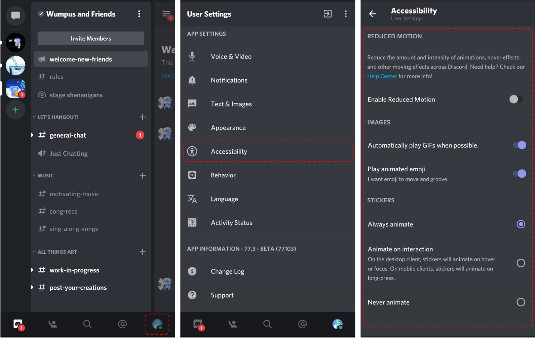Open Change Log
Image resolution: width=535 pixels, height=338 pixels.
268,271
